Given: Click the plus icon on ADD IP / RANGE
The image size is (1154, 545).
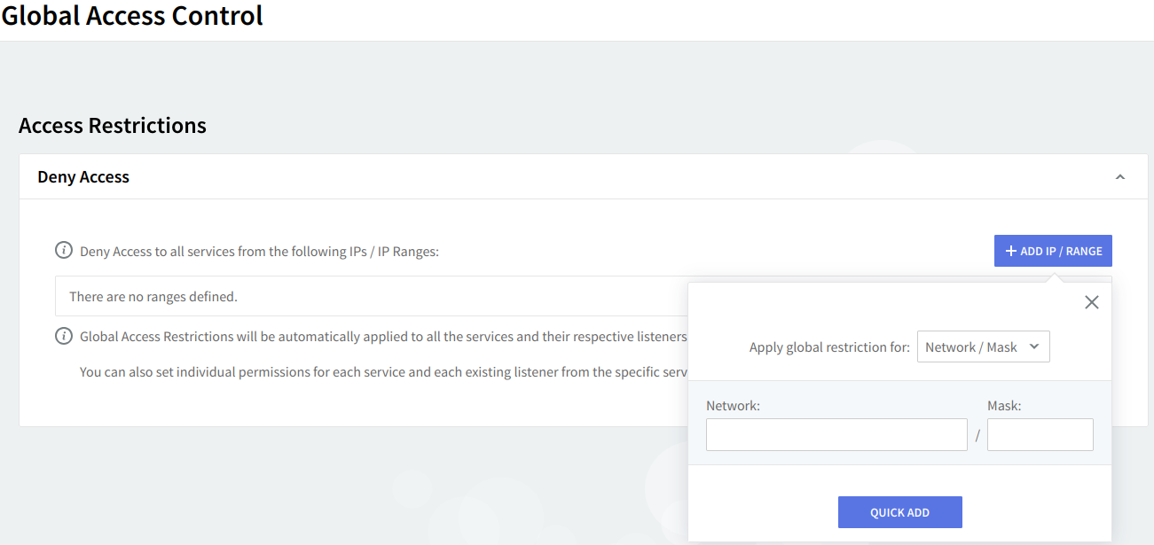Looking at the screenshot, I should (1010, 251).
